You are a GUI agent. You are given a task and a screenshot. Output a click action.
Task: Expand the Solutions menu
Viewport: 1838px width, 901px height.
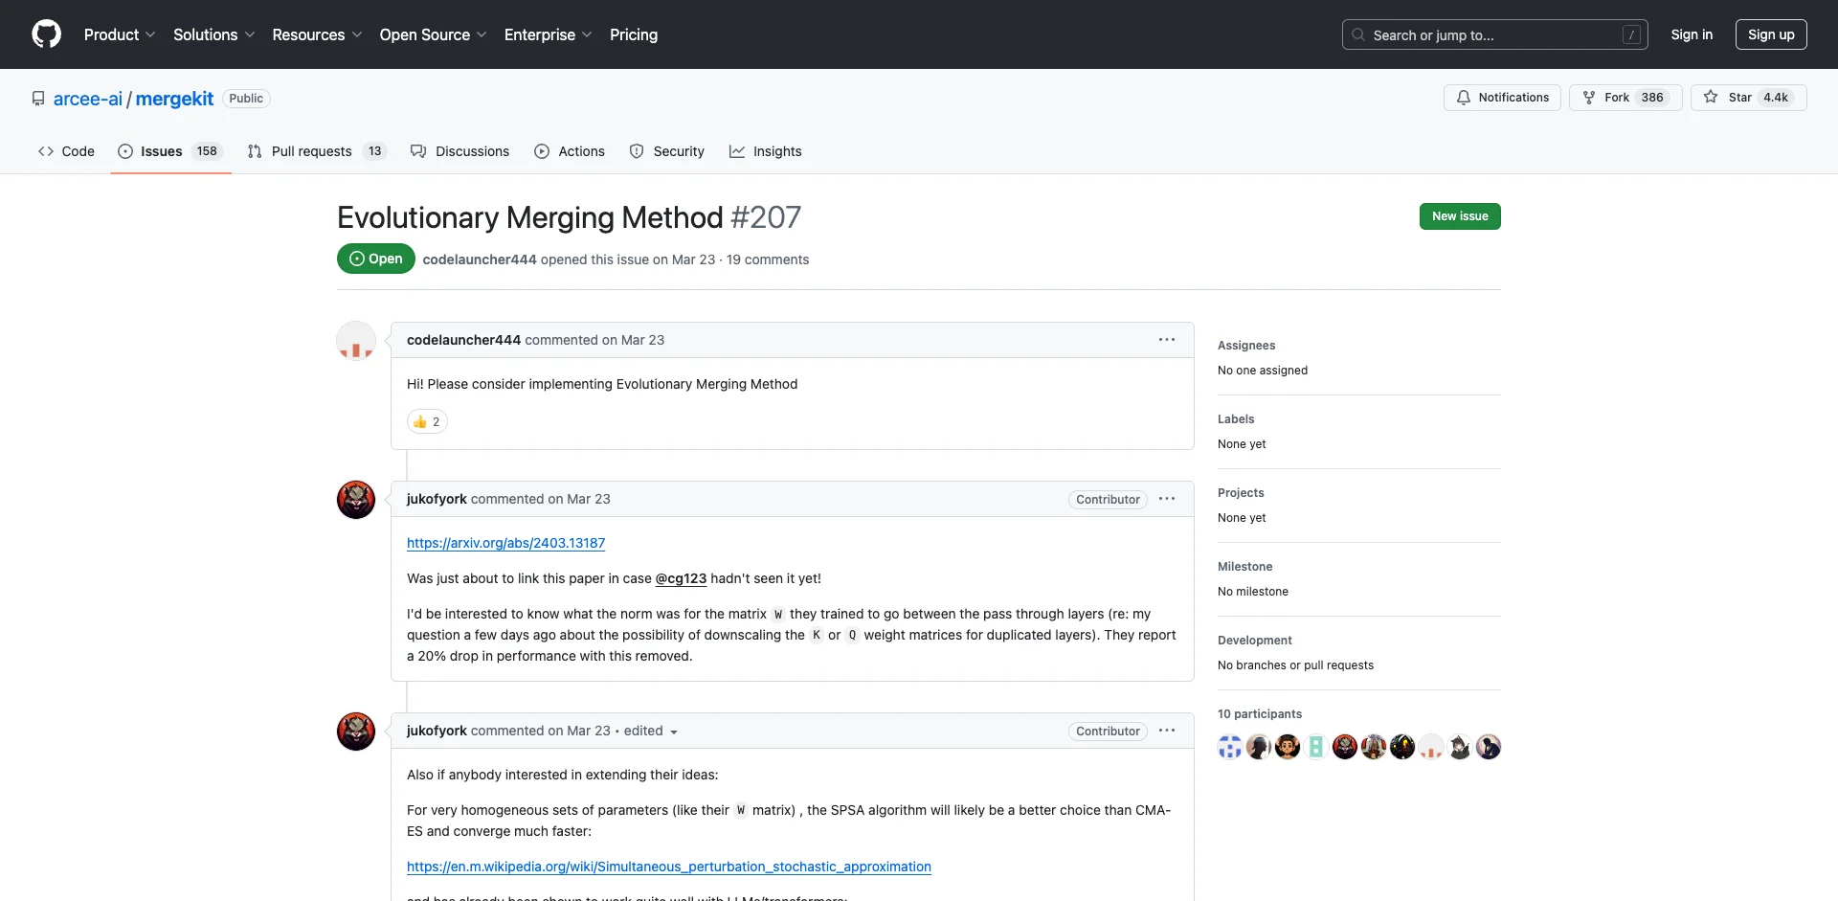click(x=213, y=34)
